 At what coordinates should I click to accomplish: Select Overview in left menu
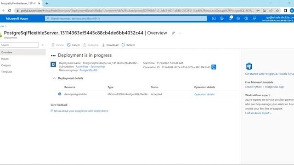(x=23, y=52)
